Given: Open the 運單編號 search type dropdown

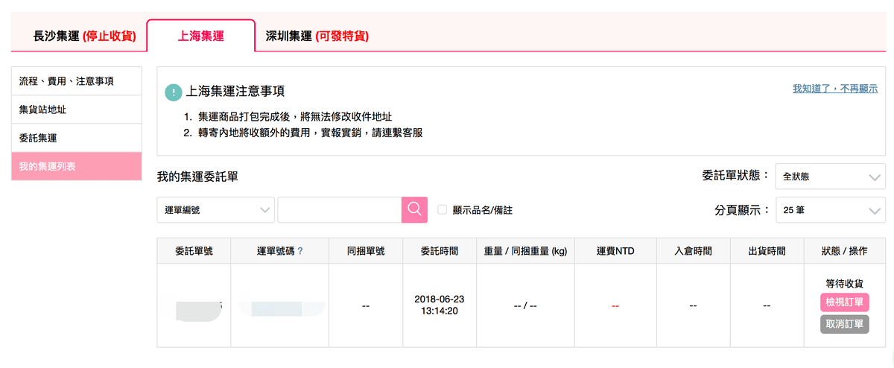Looking at the screenshot, I should (x=215, y=210).
